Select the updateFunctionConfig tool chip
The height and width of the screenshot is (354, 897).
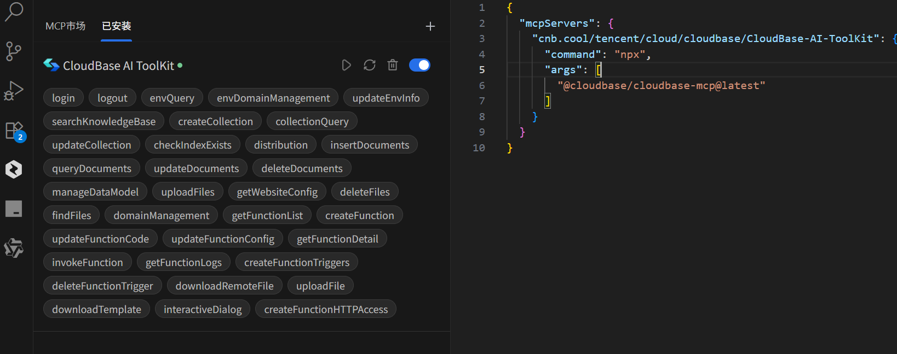223,239
